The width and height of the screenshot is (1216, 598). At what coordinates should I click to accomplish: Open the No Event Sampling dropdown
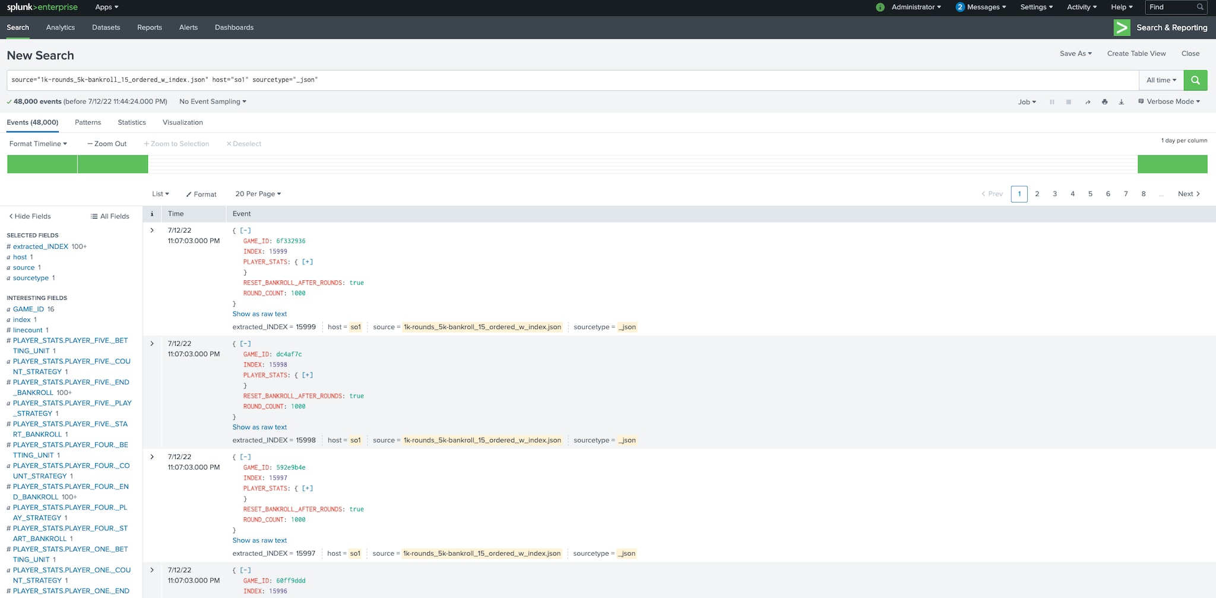(x=213, y=102)
